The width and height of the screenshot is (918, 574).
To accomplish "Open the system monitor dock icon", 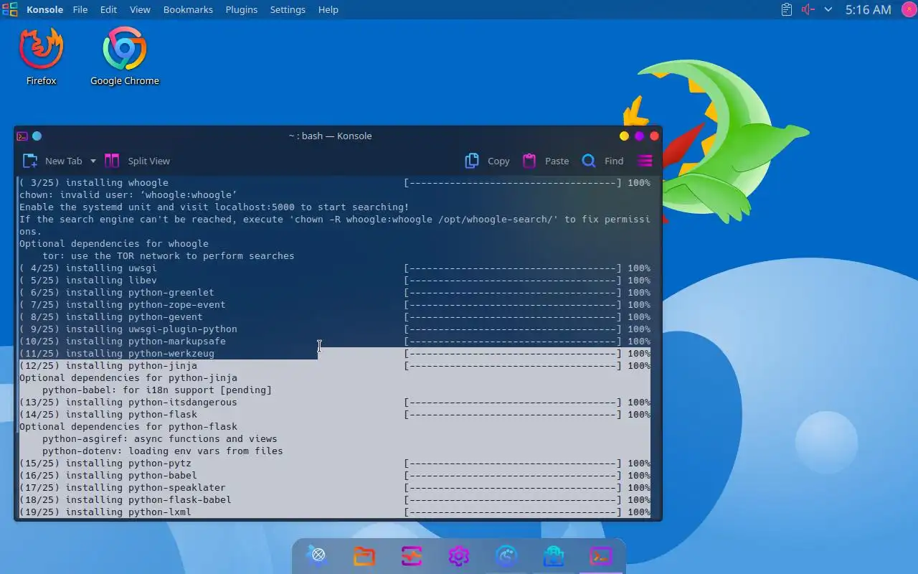I will pos(412,555).
